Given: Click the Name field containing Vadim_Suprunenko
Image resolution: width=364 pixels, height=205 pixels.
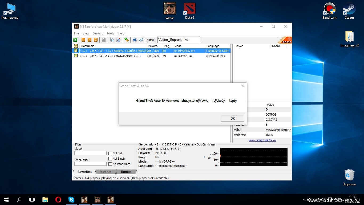Looking at the screenshot, I should pos(179,40).
